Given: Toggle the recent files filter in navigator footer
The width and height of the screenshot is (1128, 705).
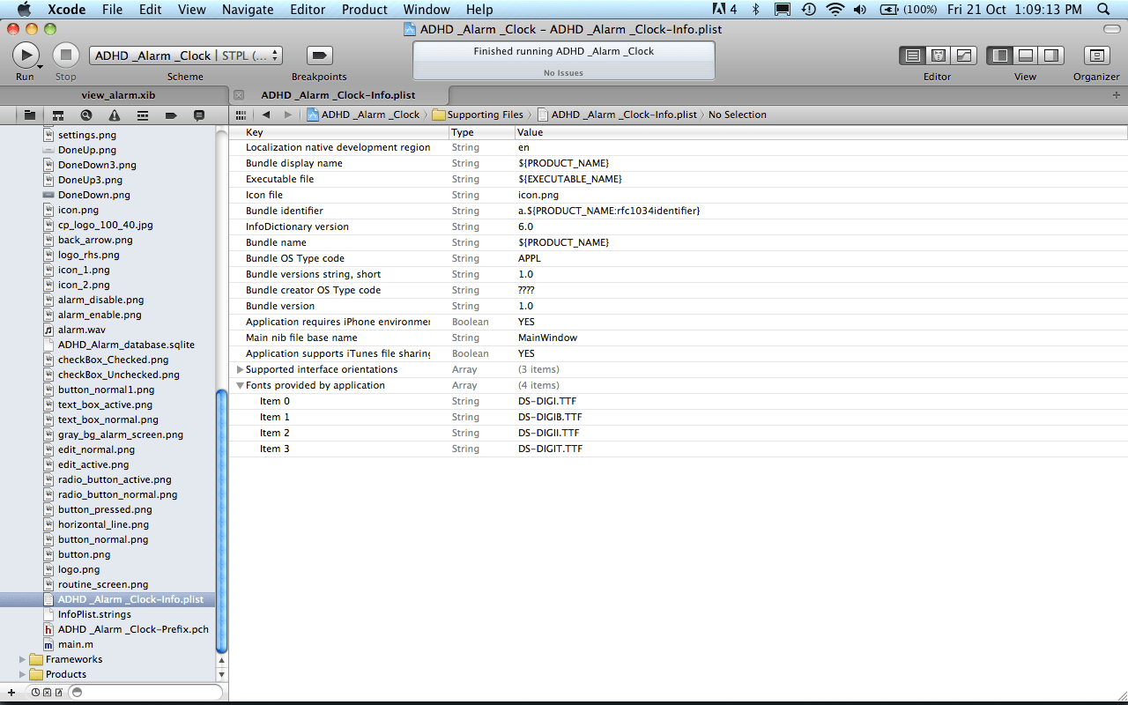Looking at the screenshot, I should [35, 693].
